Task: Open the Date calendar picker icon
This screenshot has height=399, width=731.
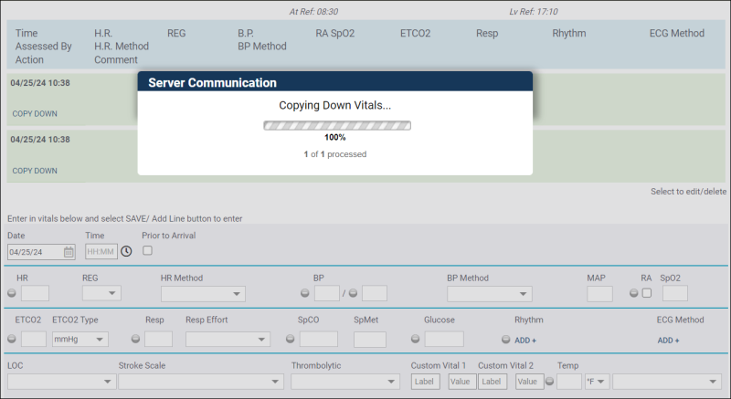Action: pyautogui.click(x=69, y=252)
